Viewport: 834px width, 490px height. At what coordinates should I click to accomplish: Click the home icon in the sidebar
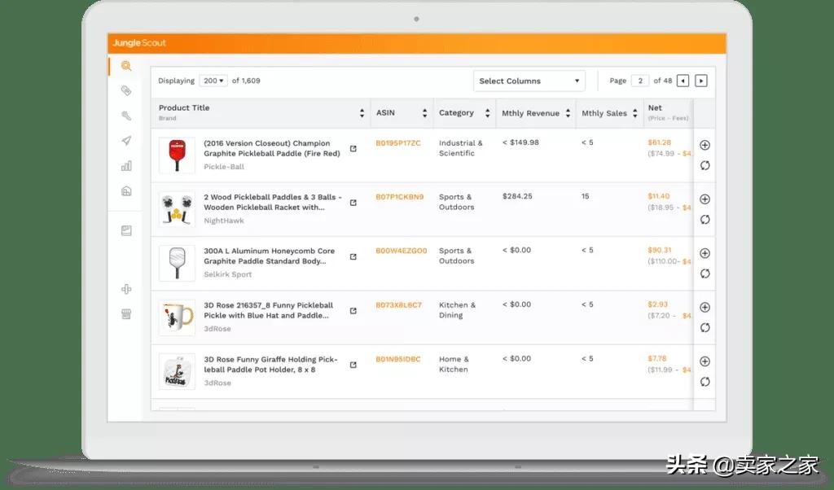(125, 190)
